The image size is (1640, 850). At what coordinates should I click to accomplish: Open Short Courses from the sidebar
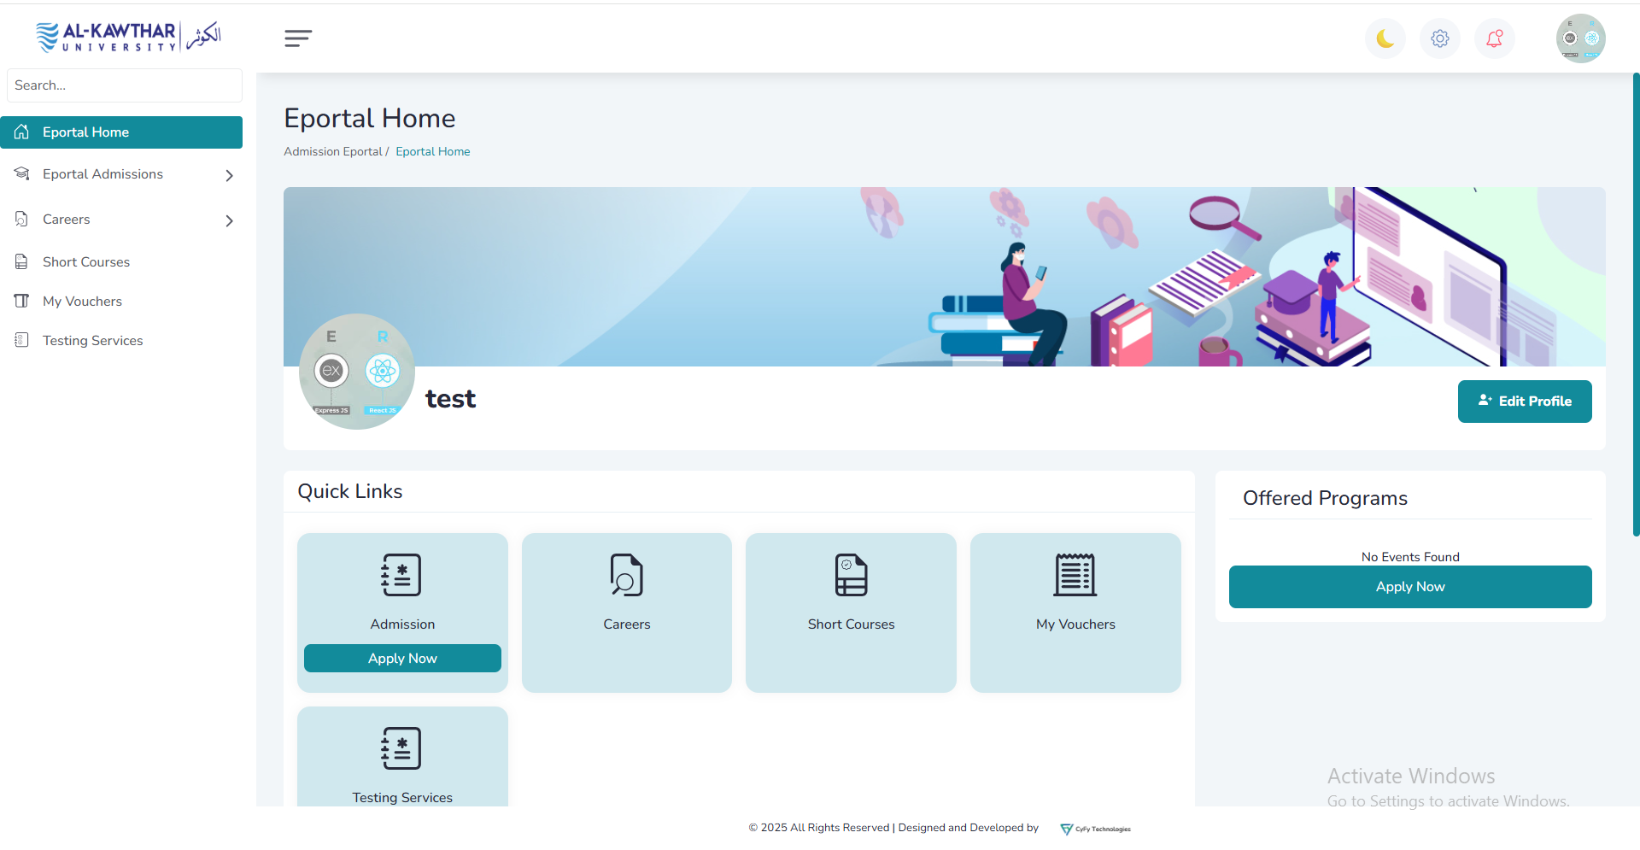point(86,262)
